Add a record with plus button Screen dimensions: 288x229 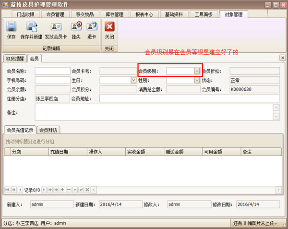(62, 190)
